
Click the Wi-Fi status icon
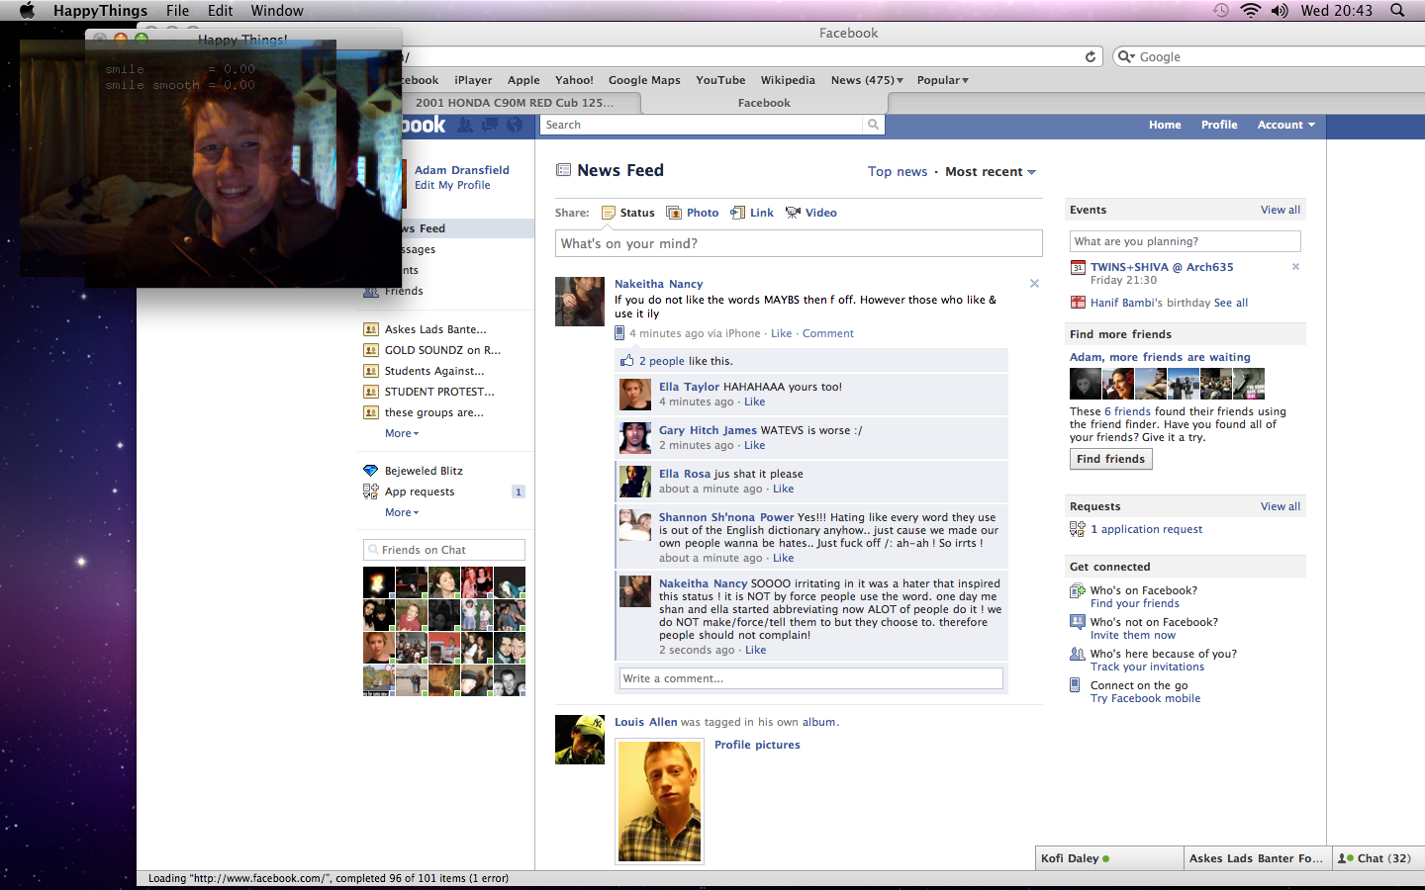1251,10
